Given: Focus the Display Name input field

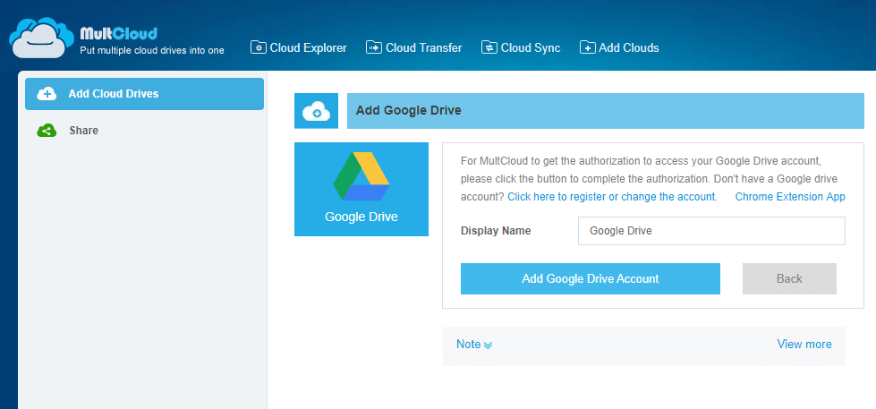Looking at the screenshot, I should tap(711, 231).
